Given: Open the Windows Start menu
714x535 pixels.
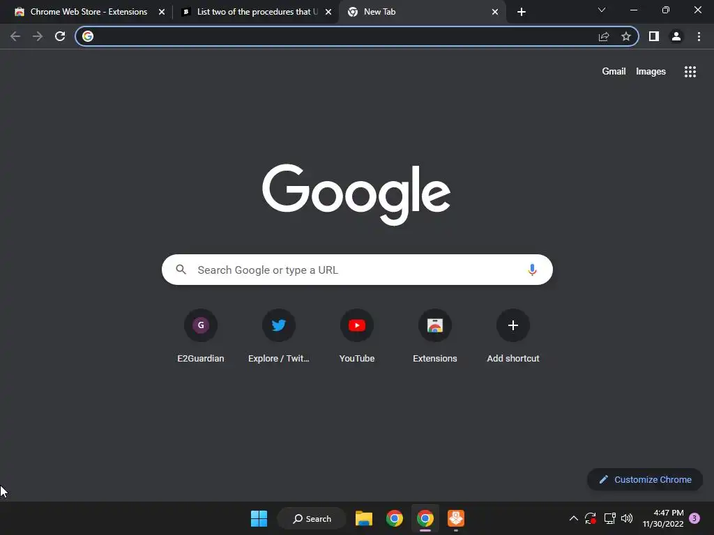Looking at the screenshot, I should [259, 518].
